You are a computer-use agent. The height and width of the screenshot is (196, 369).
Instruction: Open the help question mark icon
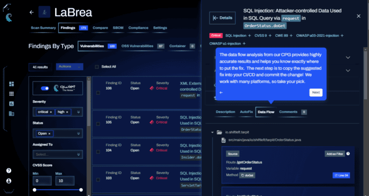click(9, 171)
